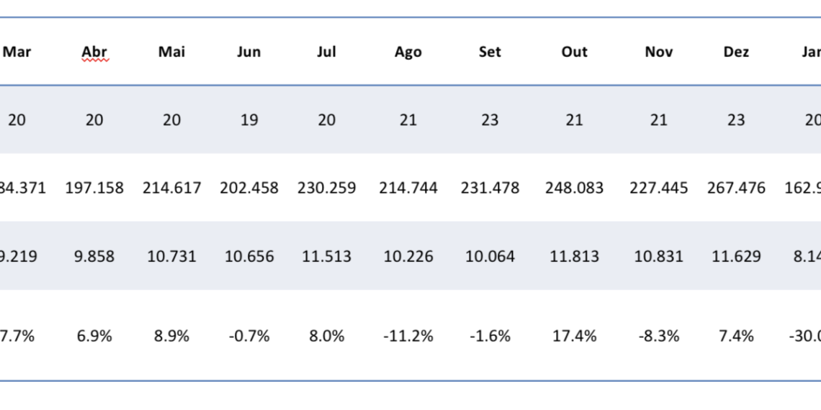Click the 197.158 cell under Abr
The image size is (821, 410).
tap(94, 188)
